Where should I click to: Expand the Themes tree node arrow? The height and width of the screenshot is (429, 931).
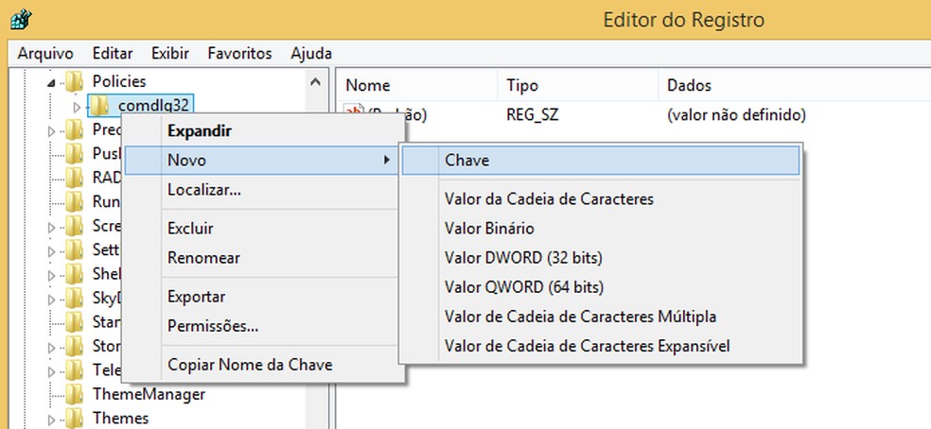[53, 418]
